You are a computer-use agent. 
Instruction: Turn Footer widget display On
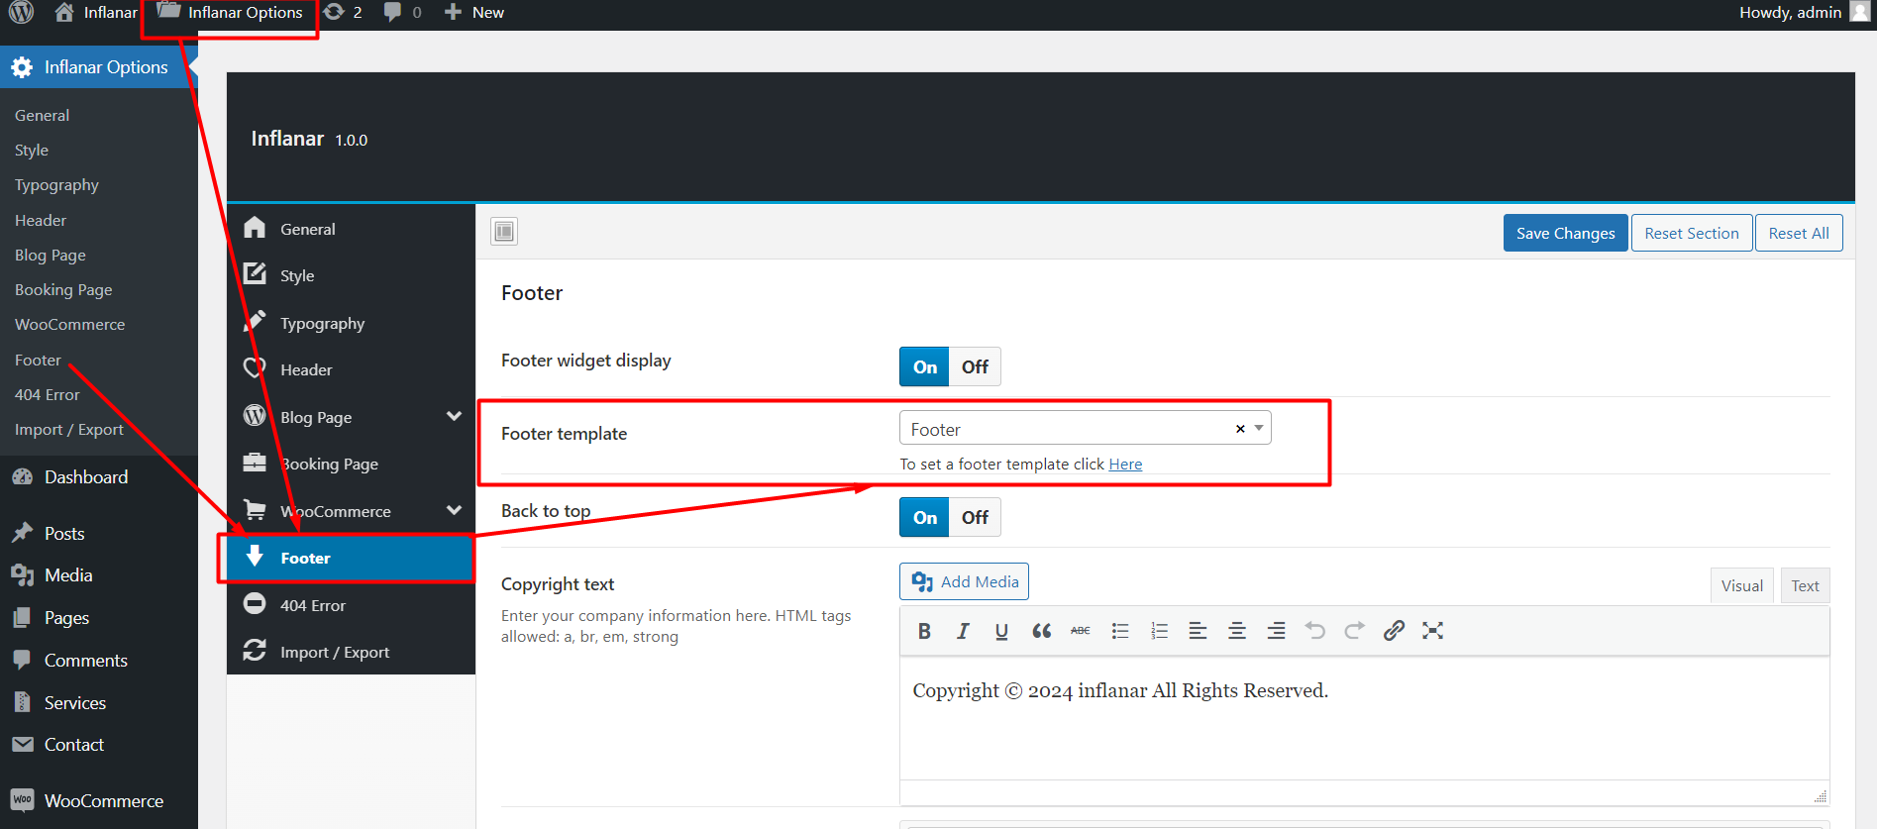(x=924, y=366)
